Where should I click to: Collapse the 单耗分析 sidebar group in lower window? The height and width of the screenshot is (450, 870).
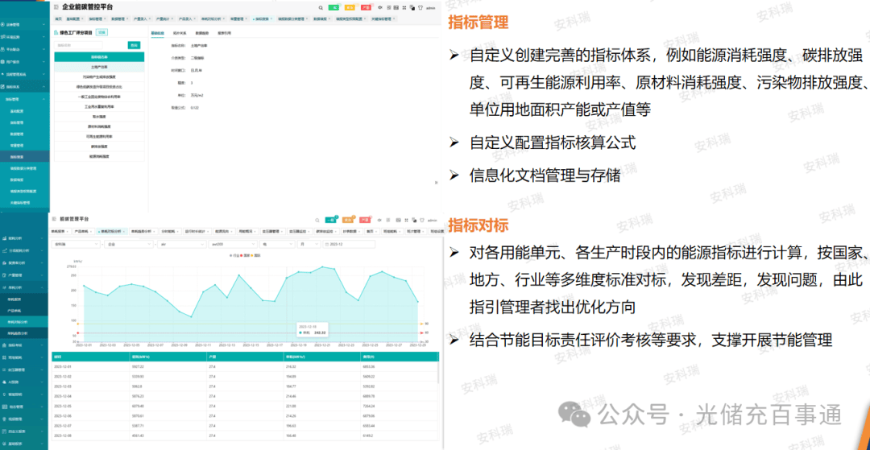[24, 287]
